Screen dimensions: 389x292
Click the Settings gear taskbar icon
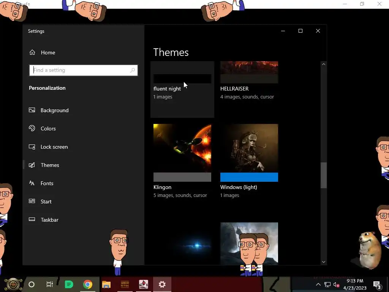point(162,284)
